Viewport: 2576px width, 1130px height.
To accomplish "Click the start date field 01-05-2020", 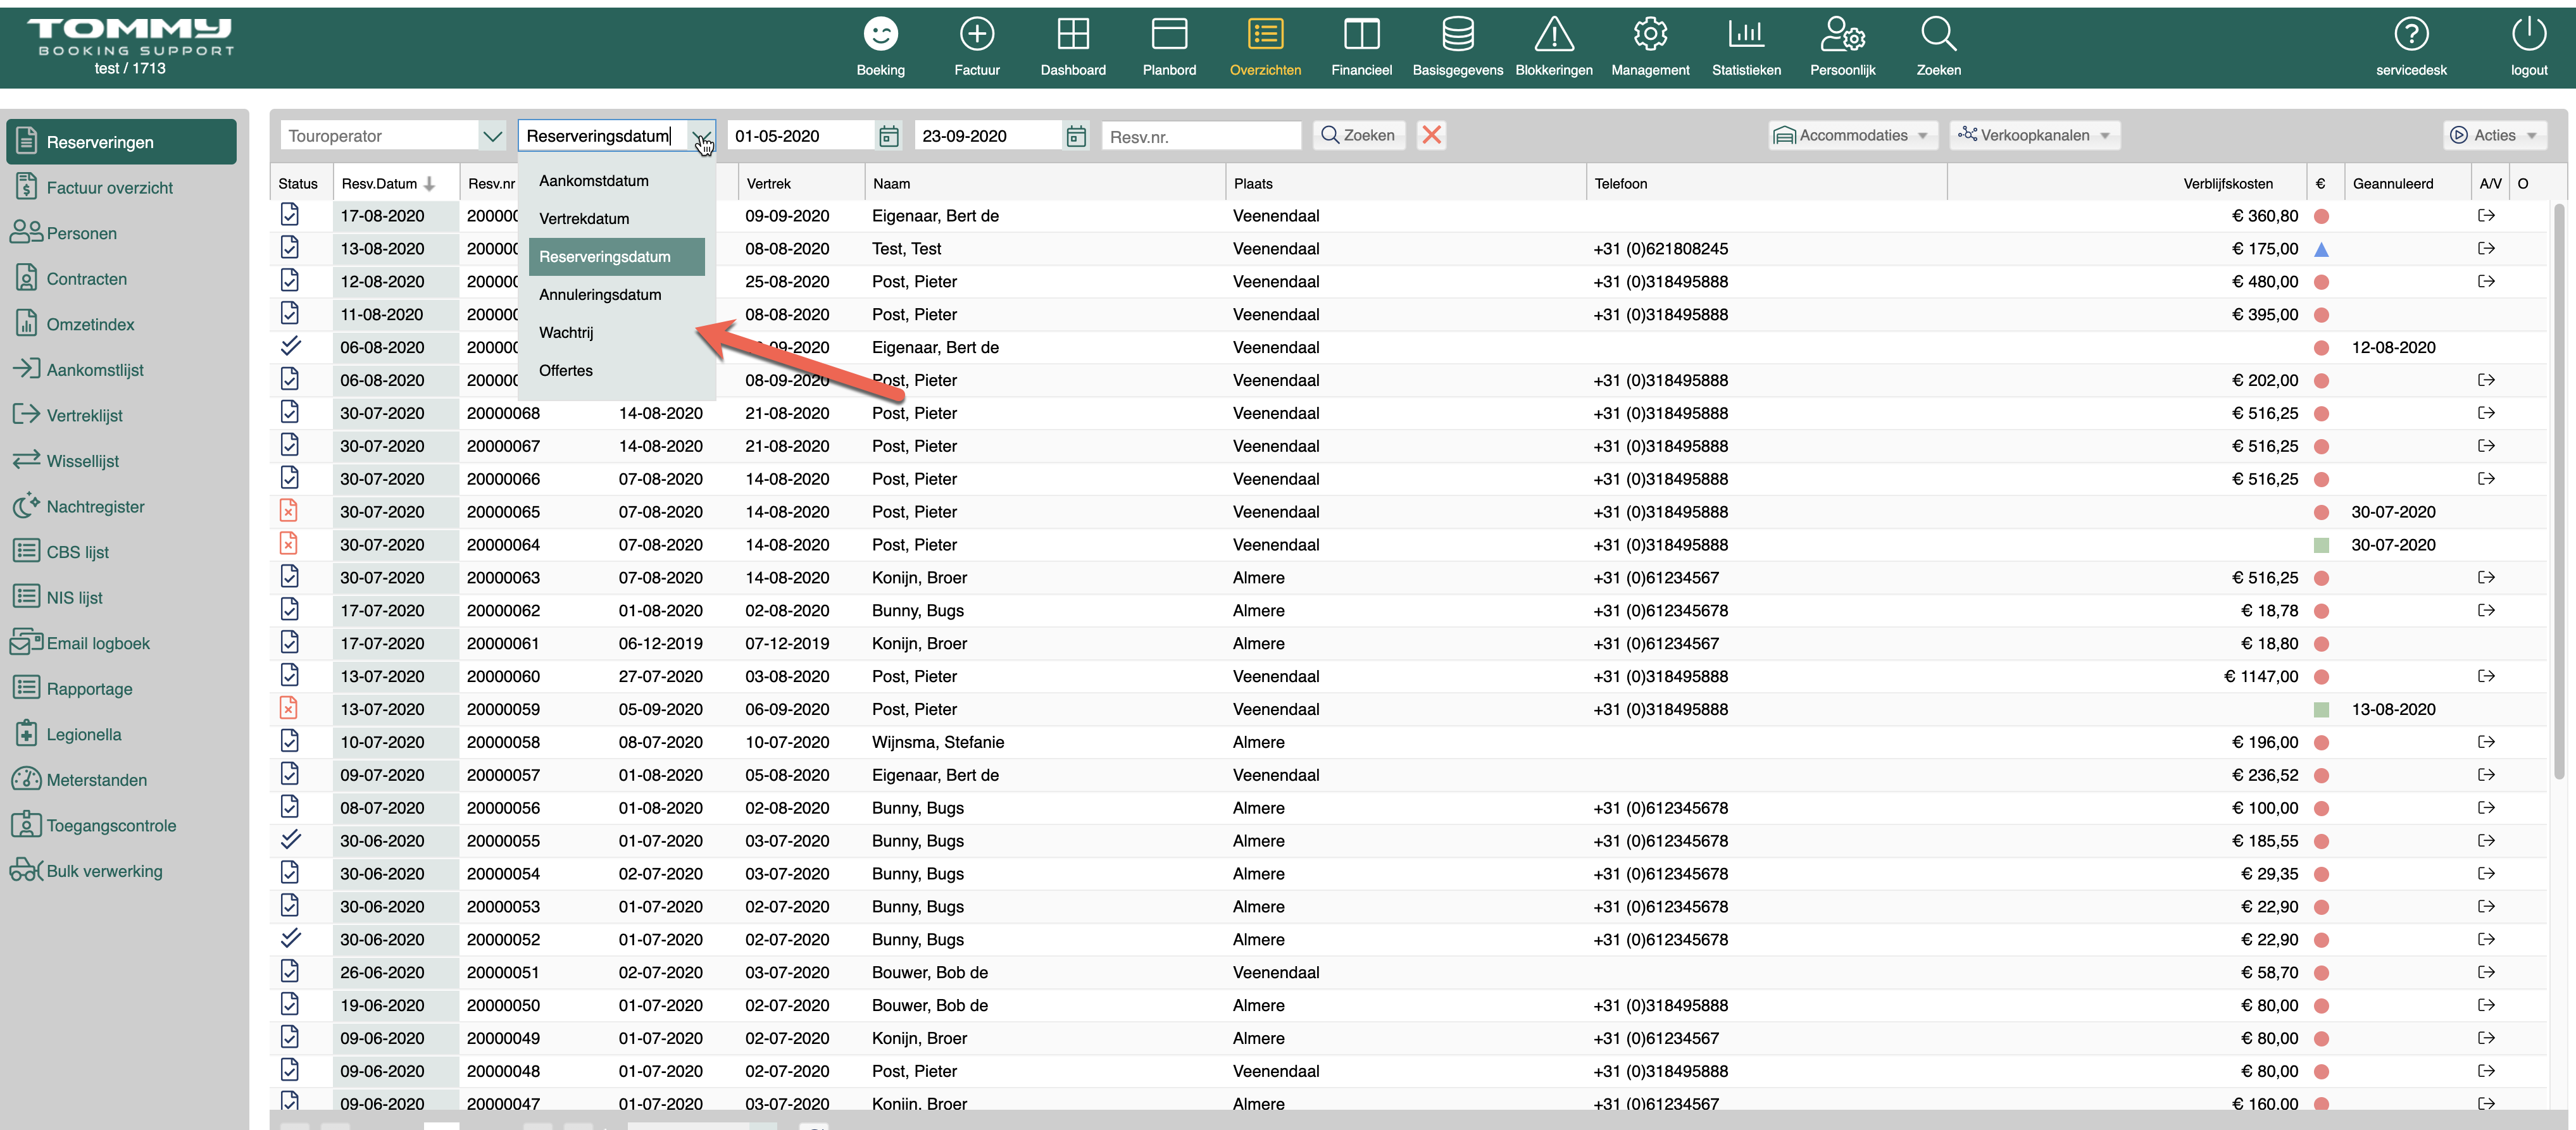I will click(x=802, y=136).
